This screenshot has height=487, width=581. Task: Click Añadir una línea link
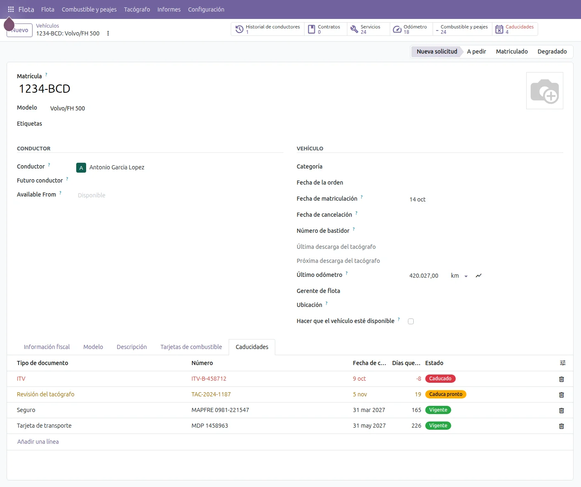(x=38, y=442)
